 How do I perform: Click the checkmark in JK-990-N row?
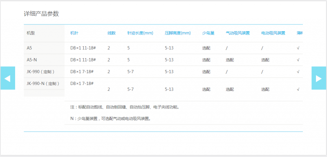click(298, 89)
